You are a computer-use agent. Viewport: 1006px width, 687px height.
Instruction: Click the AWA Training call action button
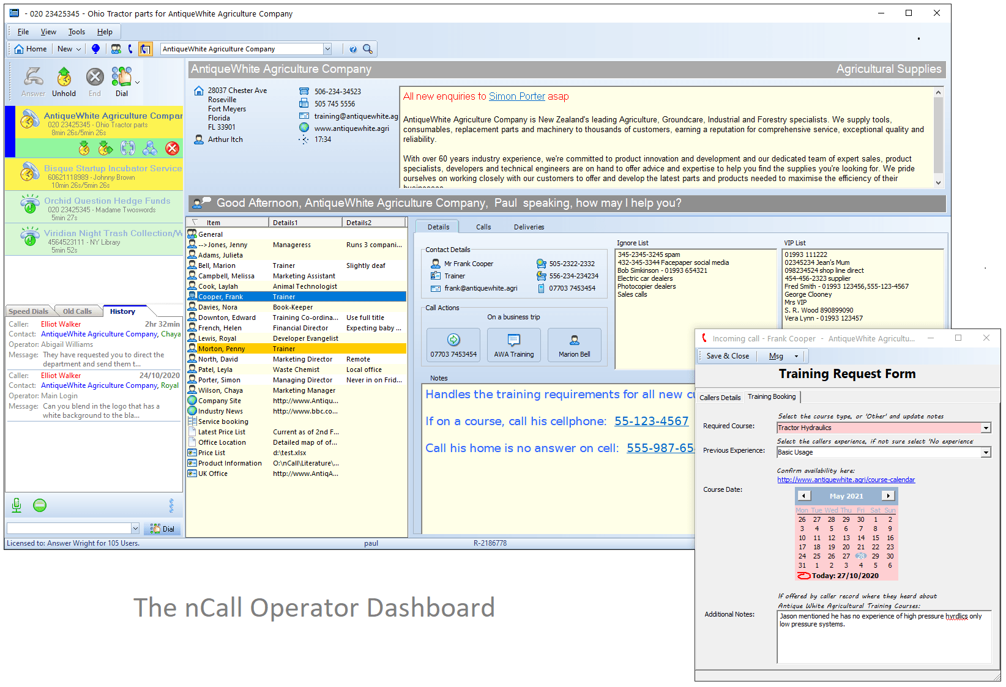(514, 345)
